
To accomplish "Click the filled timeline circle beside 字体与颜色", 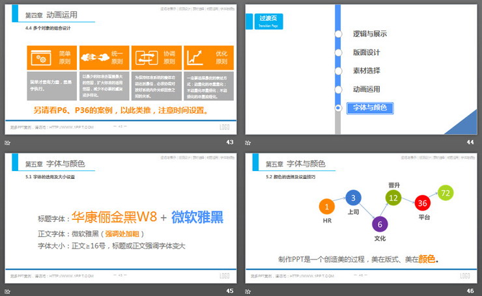I will pyautogui.click(x=338, y=108).
